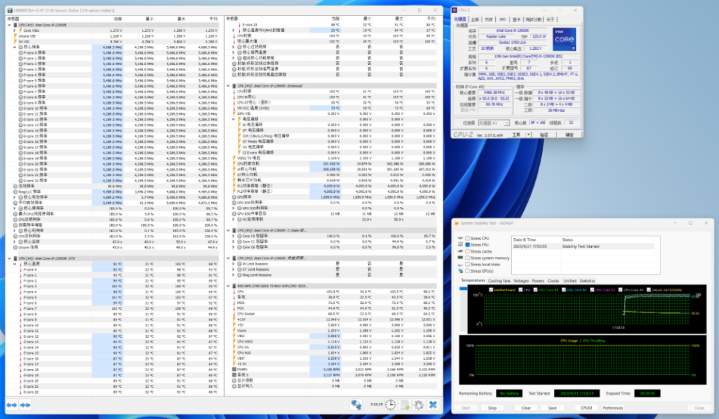Open the CPU-Z tools dropdown arrow
This screenshot has height=419, width=719.
point(529,134)
